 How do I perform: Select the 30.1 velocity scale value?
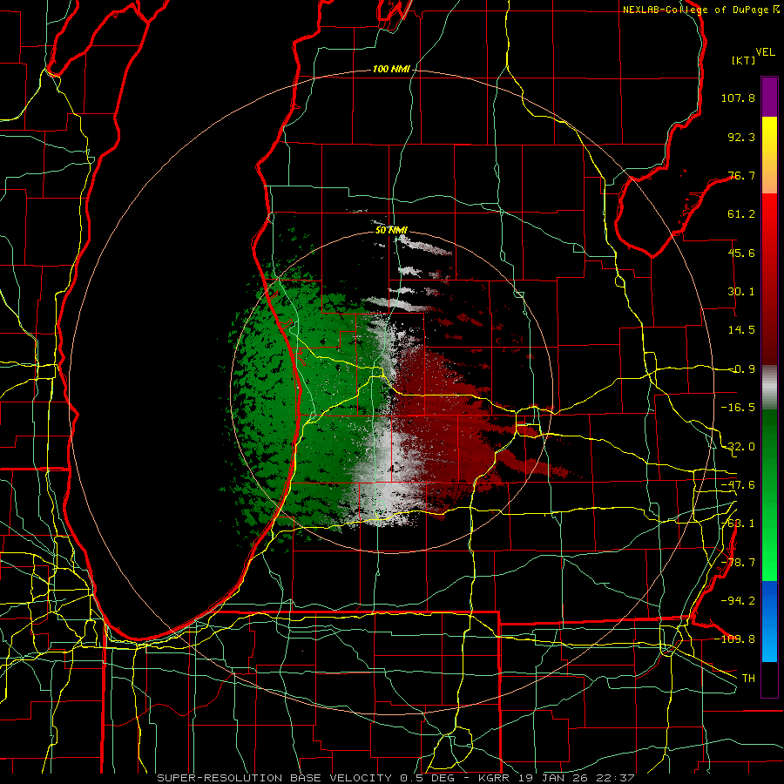[x=741, y=292]
